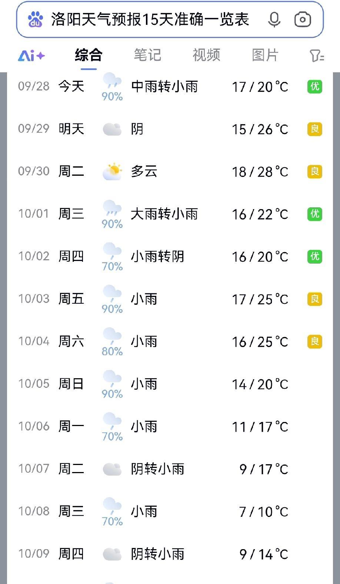
Task: Switch to the 笔记 tab
Action: [x=147, y=55]
